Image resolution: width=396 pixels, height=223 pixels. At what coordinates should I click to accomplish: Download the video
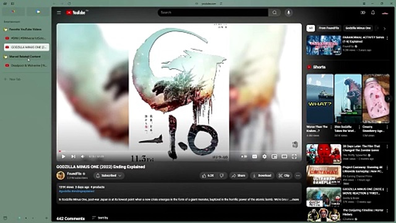point(262,176)
